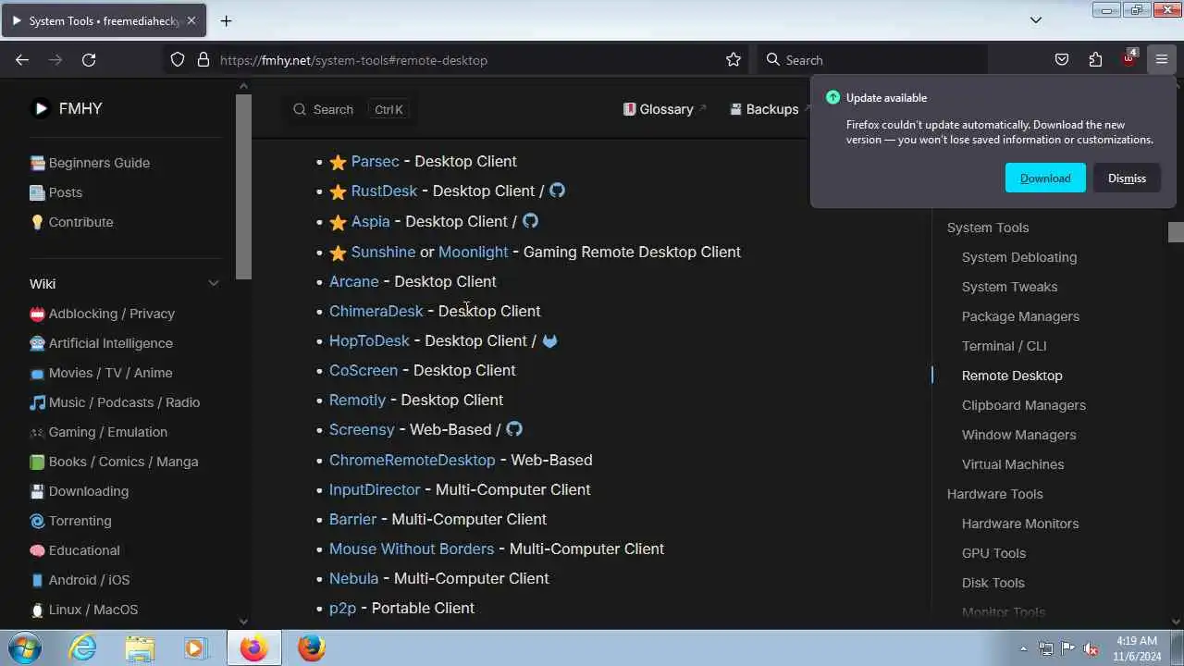Open the Sunshine link
The width and height of the screenshot is (1184, 666).
click(383, 252)
